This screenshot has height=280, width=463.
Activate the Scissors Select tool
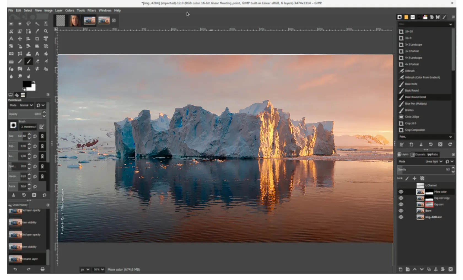11,31
